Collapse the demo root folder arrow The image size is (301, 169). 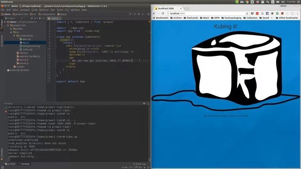click(5, 22)
